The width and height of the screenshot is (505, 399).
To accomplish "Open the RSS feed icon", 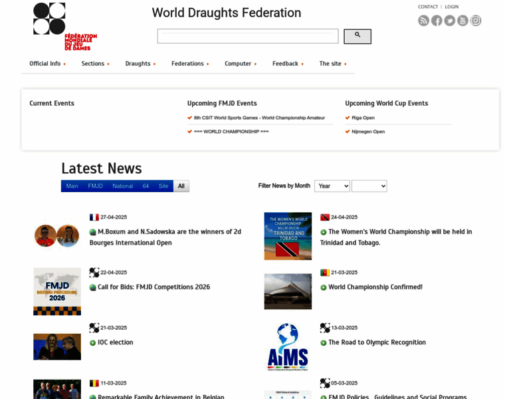I will (423, 21).
